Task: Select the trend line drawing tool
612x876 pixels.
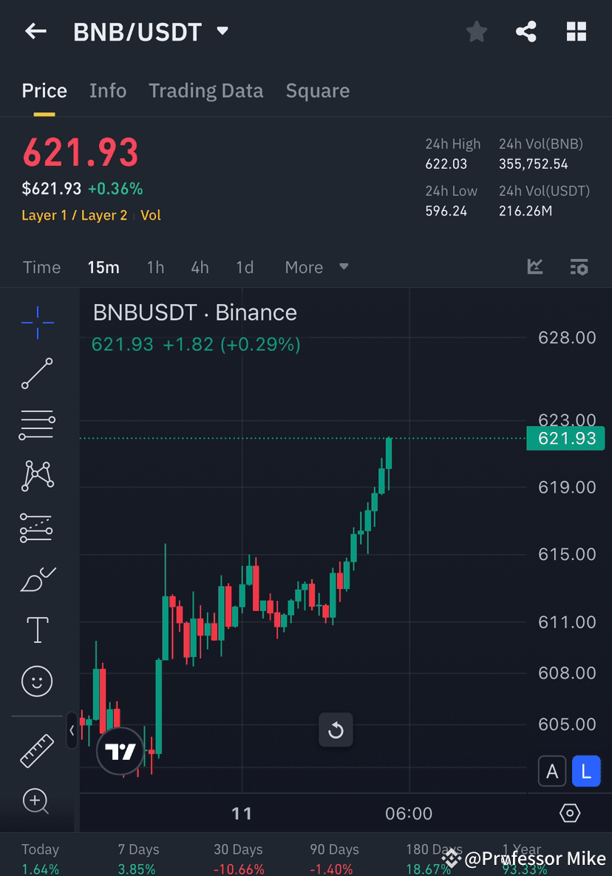Action: pyautogui.click(x=37, y=374)
